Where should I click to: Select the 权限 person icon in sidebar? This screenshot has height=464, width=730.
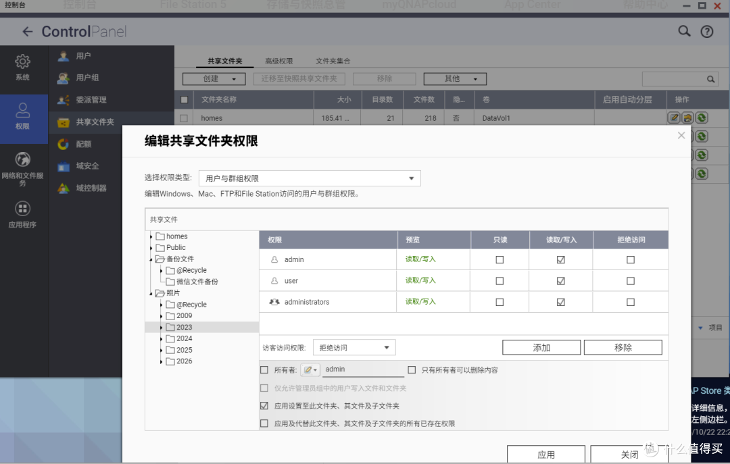coord(22,111)
